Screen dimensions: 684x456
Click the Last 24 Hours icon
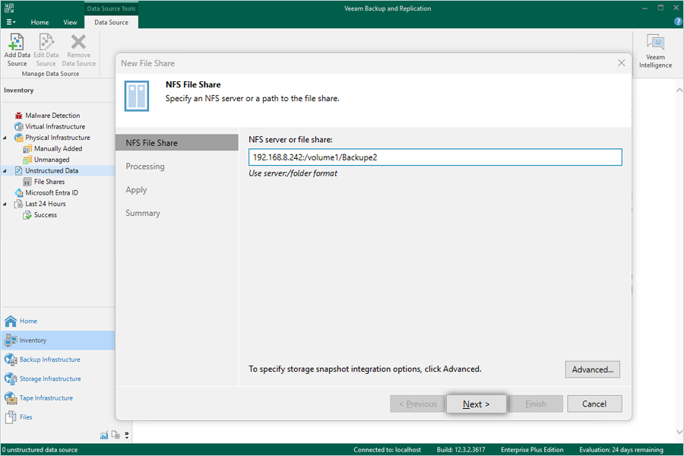point(19,204)
